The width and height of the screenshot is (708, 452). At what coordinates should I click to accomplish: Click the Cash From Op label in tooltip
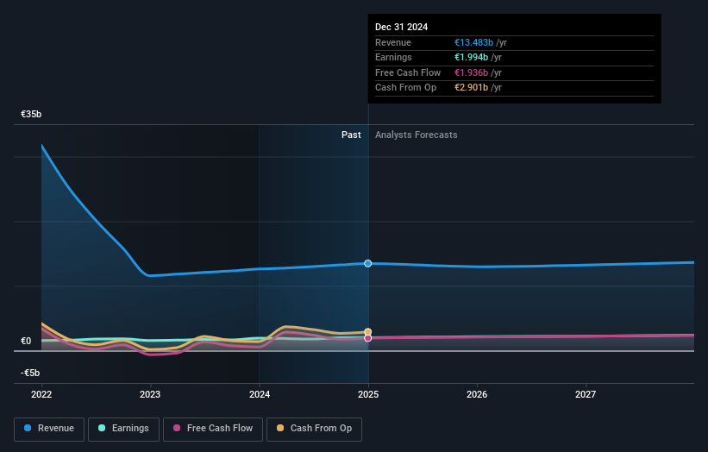(x=405, y=88)
